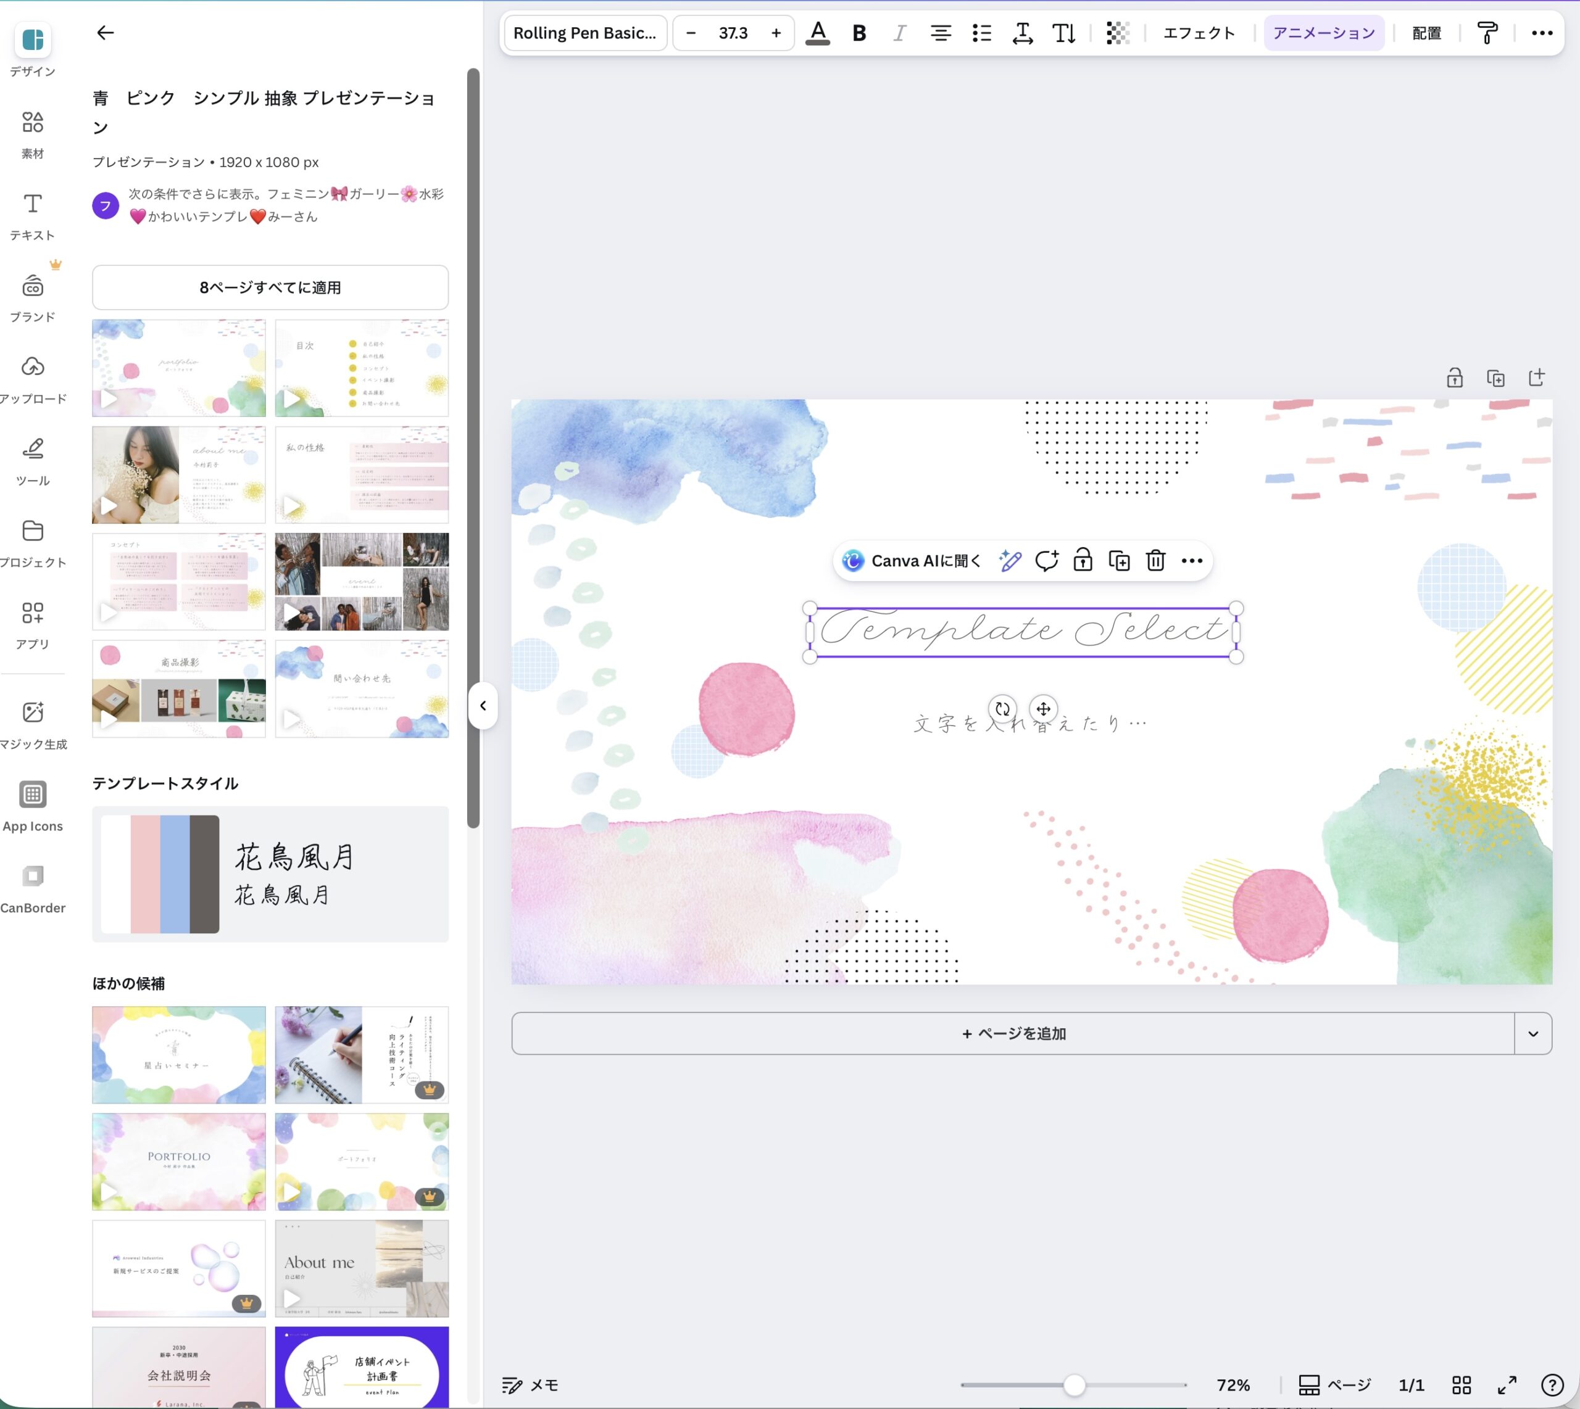Lock the selected text element

(1082, 560)
